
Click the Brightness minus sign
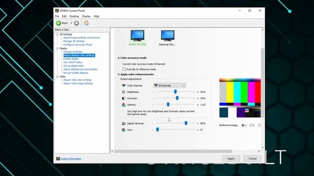[x=153, y=92]
